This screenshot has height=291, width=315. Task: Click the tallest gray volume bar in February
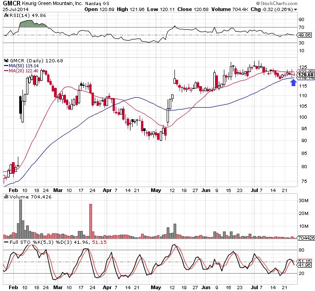pos(21,219)
